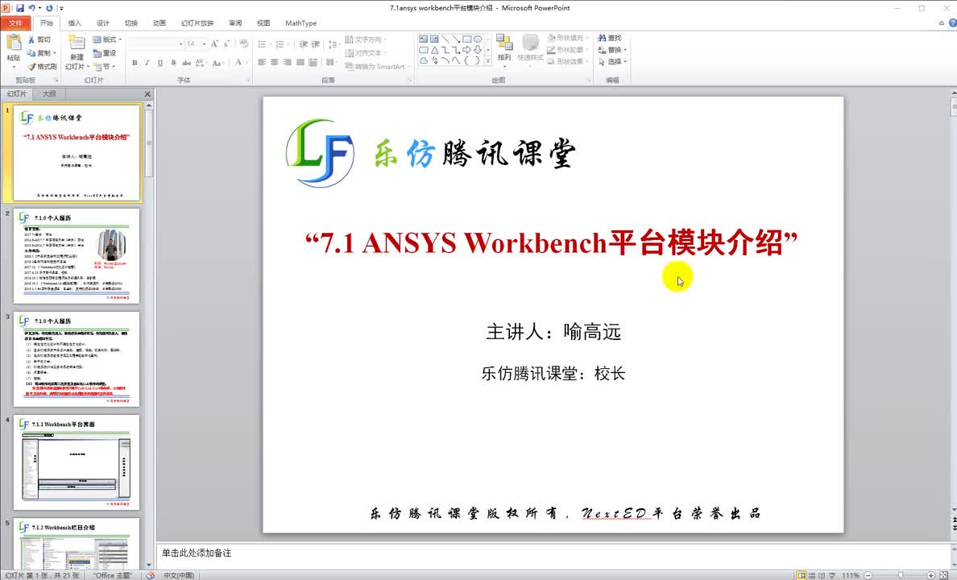
Task: Start Slide Show from status bar icon
Action: point(832,575)
